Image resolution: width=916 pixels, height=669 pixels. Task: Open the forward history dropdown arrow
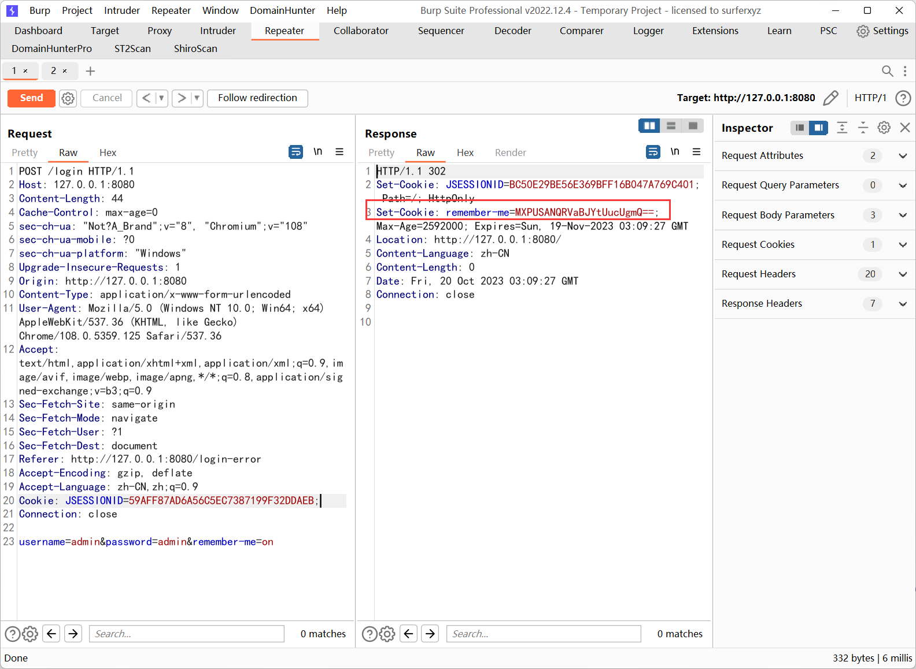point(197,98)
